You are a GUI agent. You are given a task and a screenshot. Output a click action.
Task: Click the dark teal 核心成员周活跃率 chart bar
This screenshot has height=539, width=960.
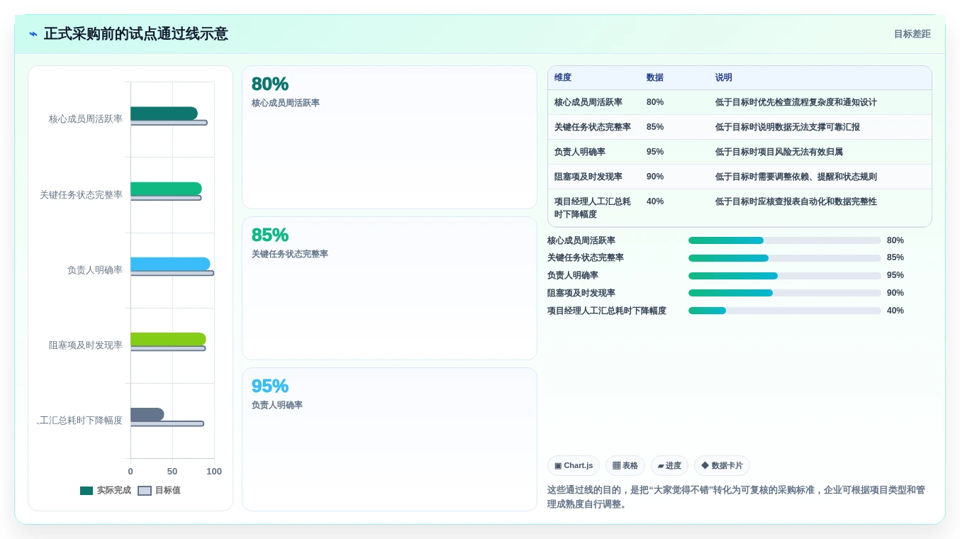tap(164, 113)
